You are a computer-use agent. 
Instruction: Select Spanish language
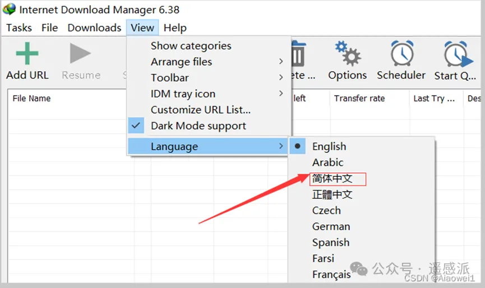pos(331,243)
